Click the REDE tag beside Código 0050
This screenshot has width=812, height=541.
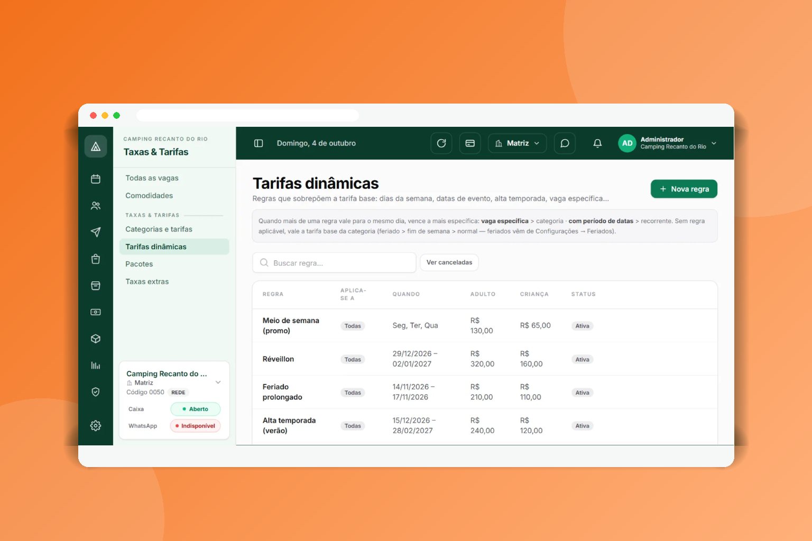pos(179,393)
